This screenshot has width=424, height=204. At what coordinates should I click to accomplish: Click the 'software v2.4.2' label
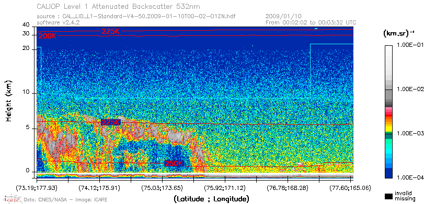58,22
